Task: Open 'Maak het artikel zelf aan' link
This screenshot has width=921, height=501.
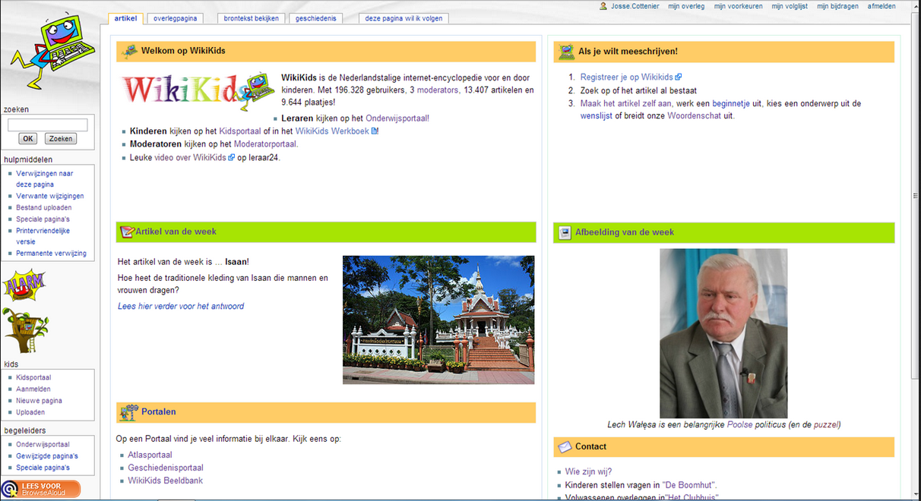Action: 625,103
